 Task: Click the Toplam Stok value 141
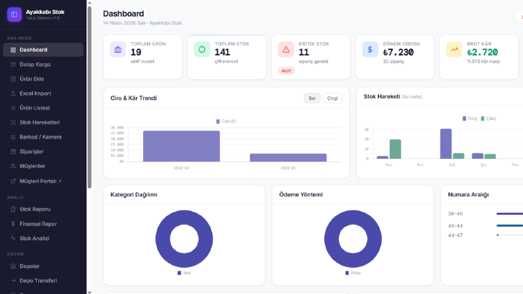click(222, 52)
